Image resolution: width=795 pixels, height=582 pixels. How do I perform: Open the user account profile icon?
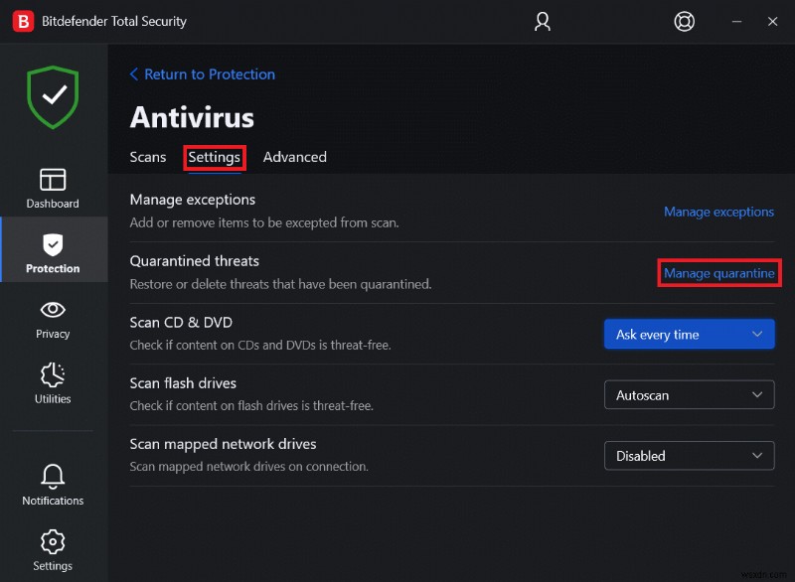click(543, 21)
